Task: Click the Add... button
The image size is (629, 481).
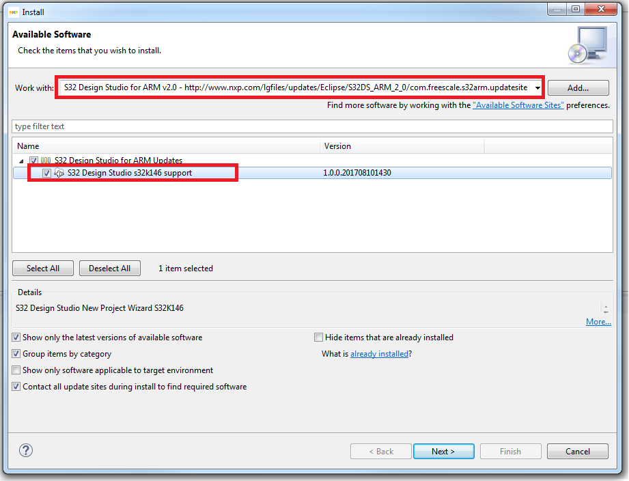Action: coord(578,88)
